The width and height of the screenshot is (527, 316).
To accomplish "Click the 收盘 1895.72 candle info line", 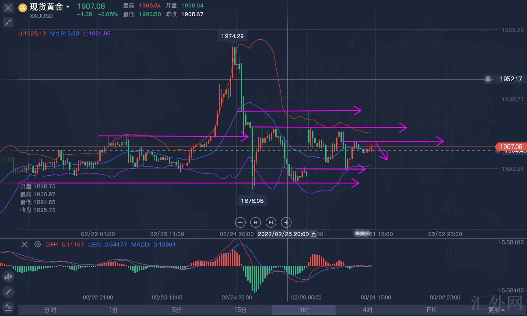I will click(x=38, y=210).
